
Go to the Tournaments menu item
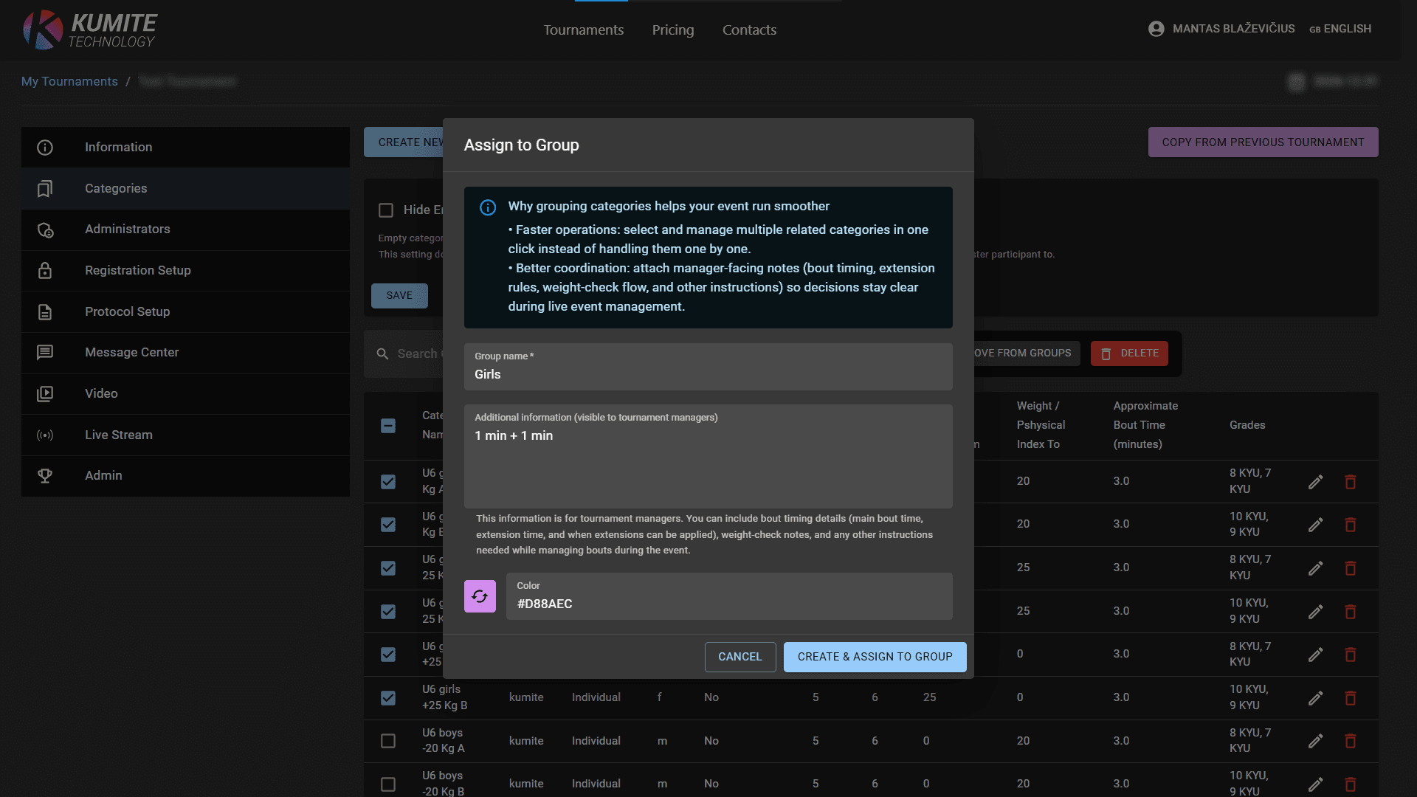[x=583, y=30]
